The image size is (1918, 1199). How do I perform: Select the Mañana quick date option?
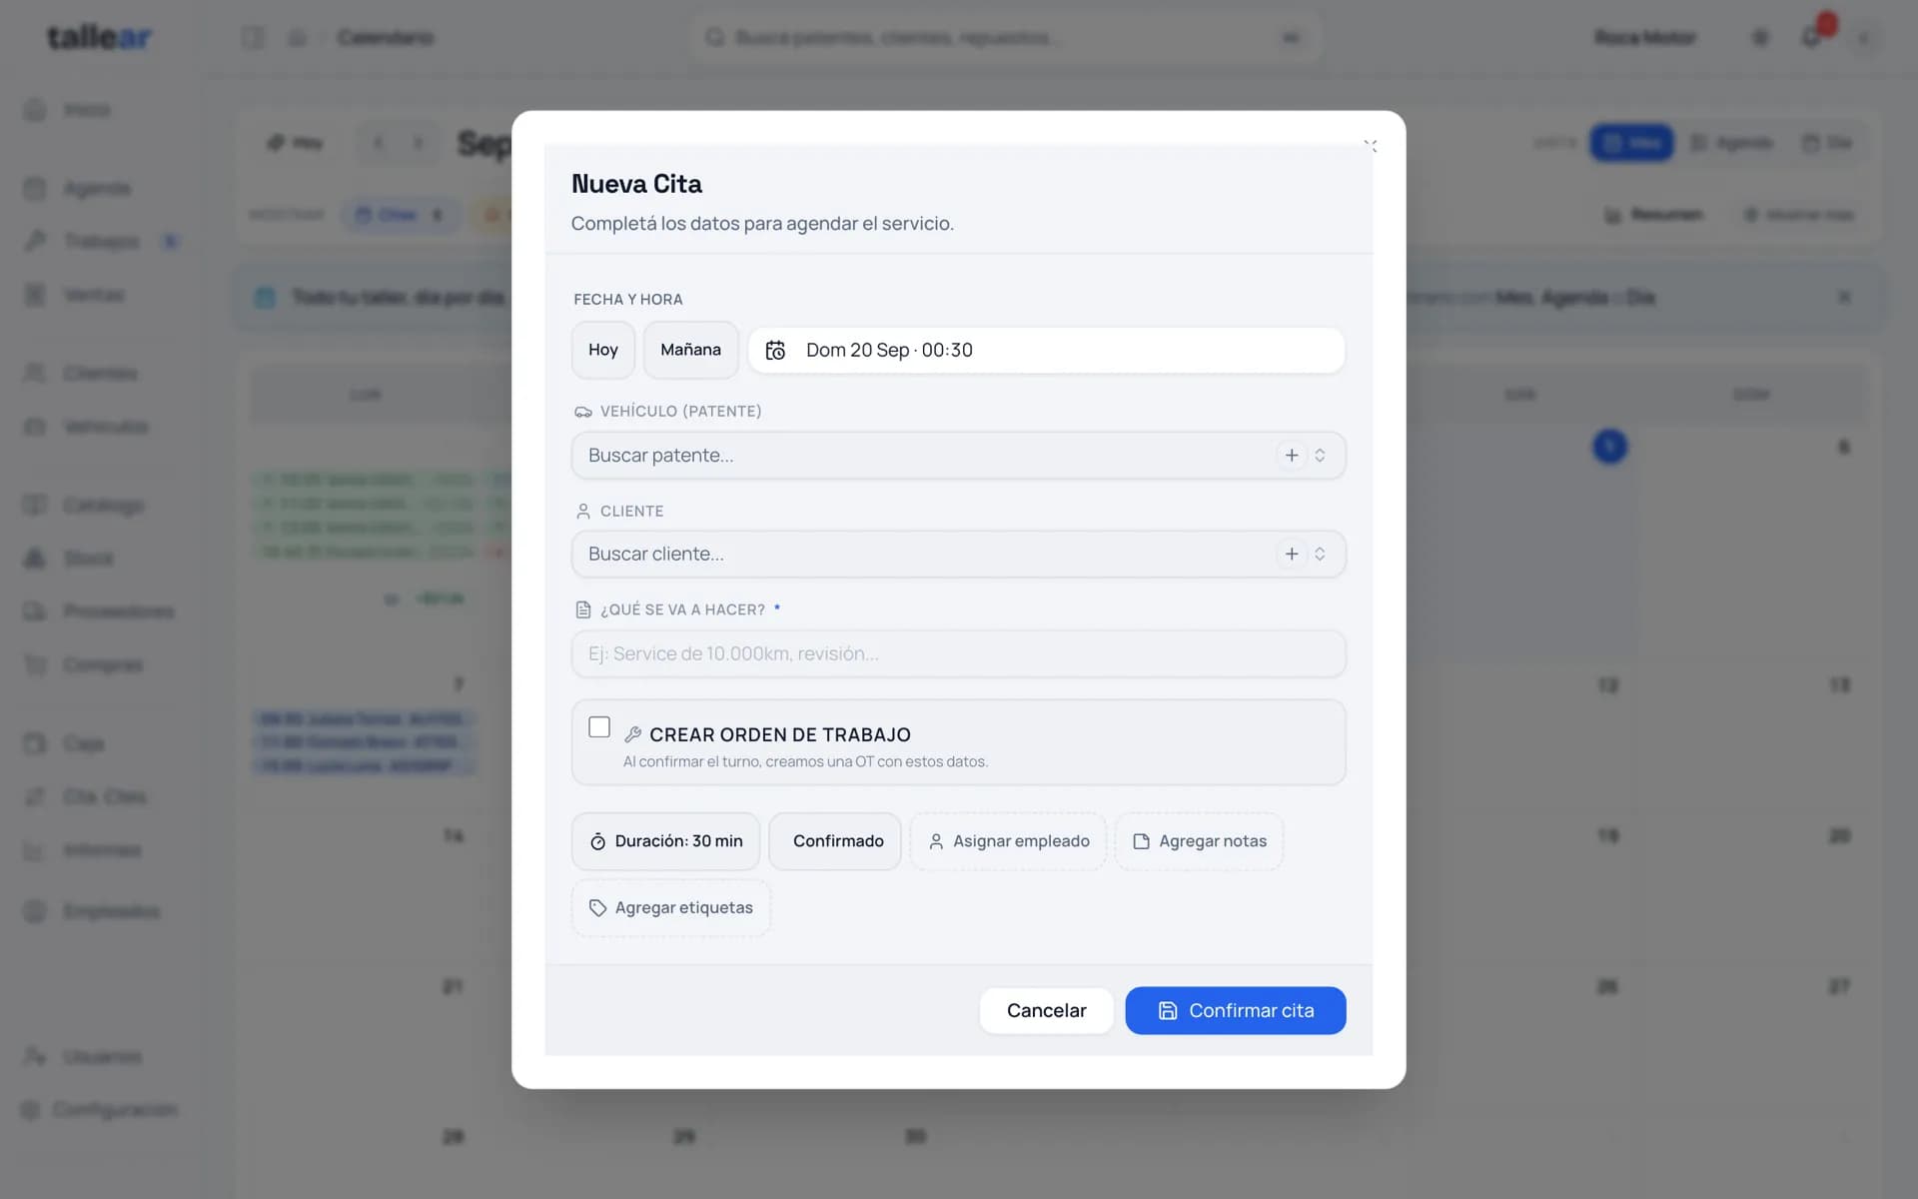tap(690, 350)
